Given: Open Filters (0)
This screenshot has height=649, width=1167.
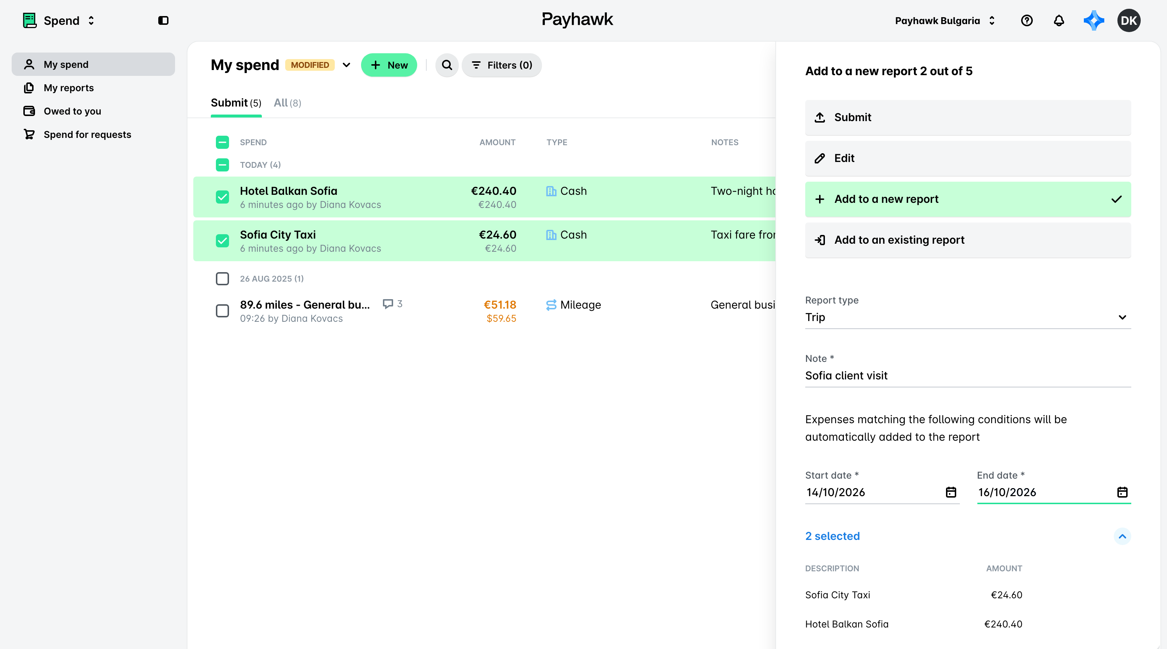Looking at the screenshot, I should coord(501,65).
